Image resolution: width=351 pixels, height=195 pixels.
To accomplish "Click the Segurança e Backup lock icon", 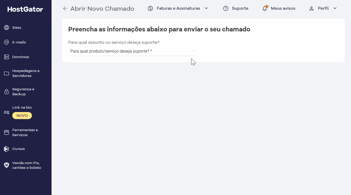I will [7, 92].
